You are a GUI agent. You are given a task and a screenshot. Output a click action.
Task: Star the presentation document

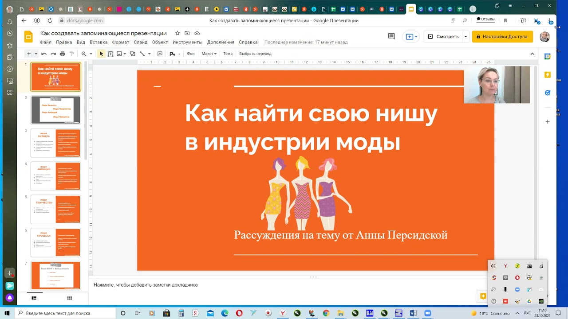[x=177, y=33]
